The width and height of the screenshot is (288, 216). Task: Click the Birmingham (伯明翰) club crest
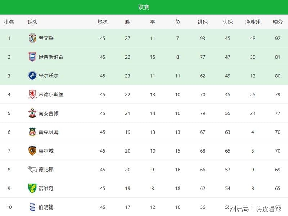click(x=32, y=207)
